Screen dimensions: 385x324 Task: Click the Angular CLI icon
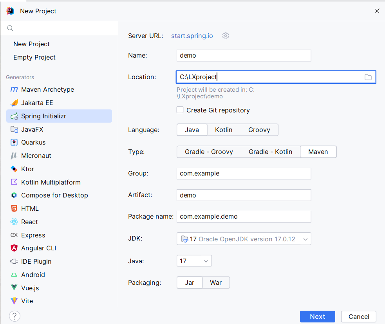pos(14,248)
